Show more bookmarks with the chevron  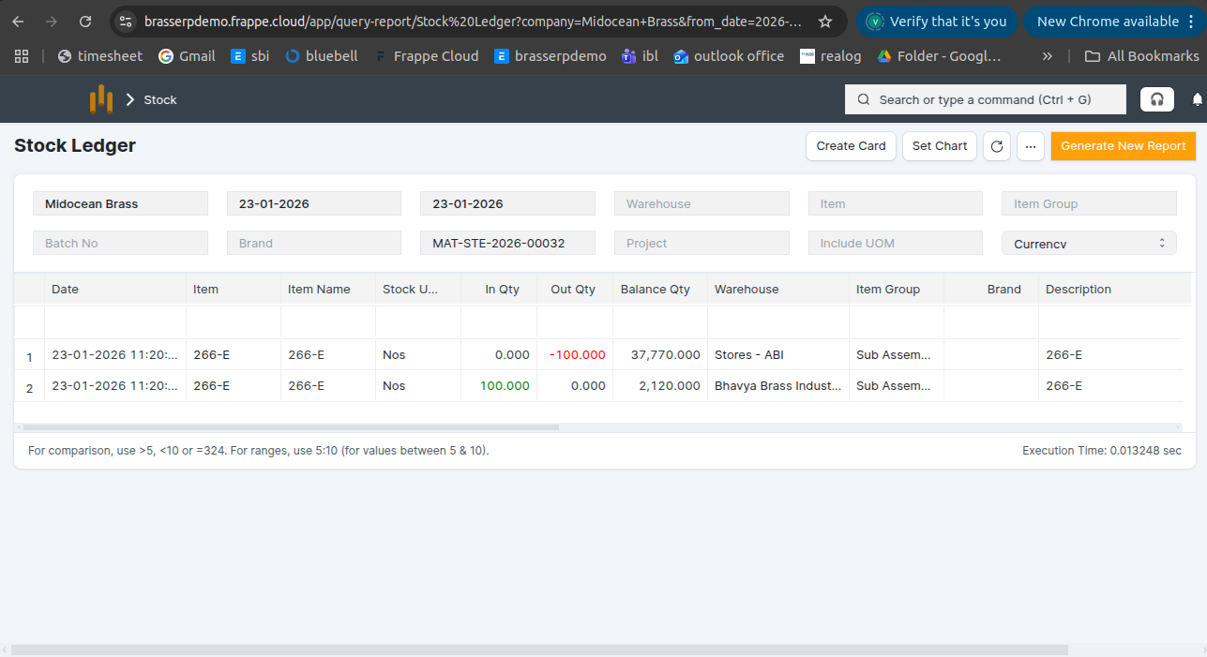1047,56
